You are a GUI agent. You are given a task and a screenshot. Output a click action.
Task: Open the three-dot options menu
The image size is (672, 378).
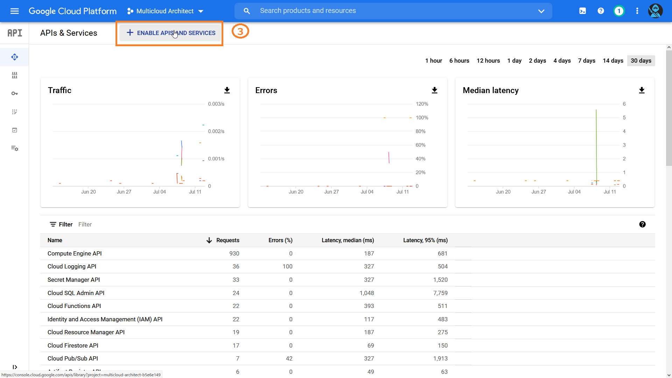click(x=637, y=11)
